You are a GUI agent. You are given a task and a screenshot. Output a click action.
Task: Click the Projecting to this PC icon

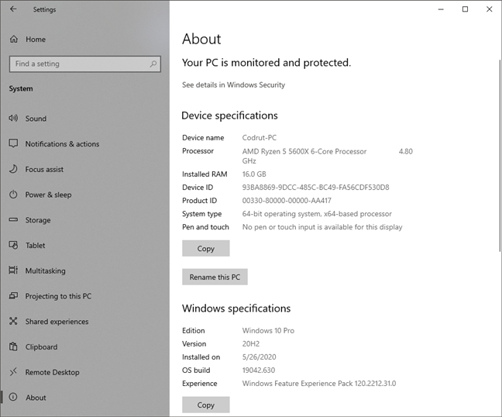(x=13, y=295)
